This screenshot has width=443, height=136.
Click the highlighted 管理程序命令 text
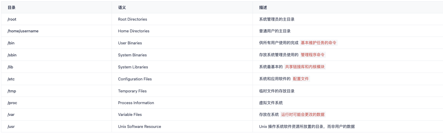(312, 55)
